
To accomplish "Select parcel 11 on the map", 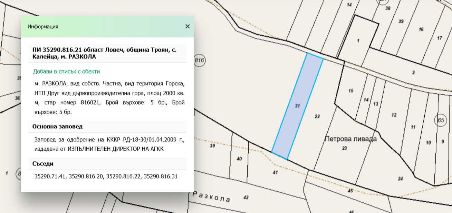I will 413,127.
